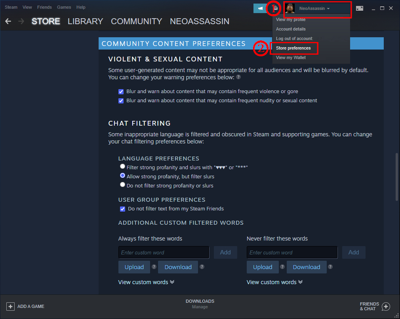Go back with the left arrow
Viewport: 400px width, 319px height.
pyautogui.click(x=8, y=21)
